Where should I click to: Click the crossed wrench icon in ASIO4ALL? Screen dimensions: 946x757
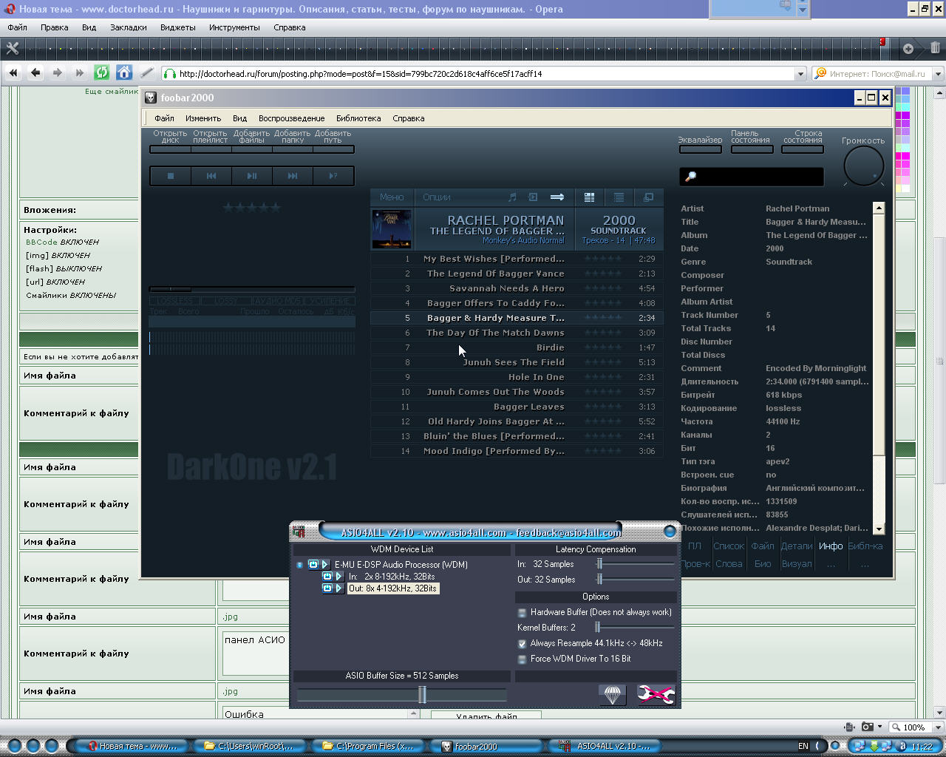(x=656, y=694)
